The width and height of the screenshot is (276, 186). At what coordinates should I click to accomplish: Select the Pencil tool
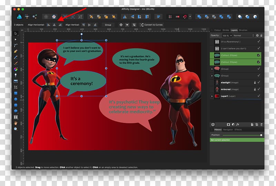16,57
